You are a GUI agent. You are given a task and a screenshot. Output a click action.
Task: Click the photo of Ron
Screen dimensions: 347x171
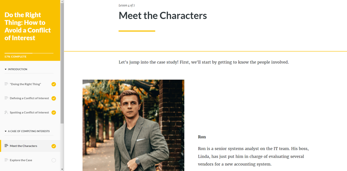click(x=133, y=125)
